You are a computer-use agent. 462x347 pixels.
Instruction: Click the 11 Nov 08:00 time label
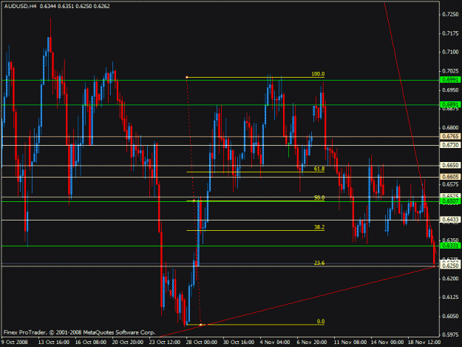[x=350, y=343]
